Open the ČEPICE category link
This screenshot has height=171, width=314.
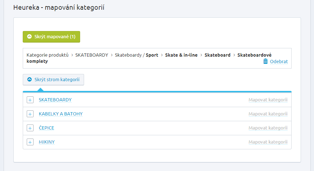47,128
